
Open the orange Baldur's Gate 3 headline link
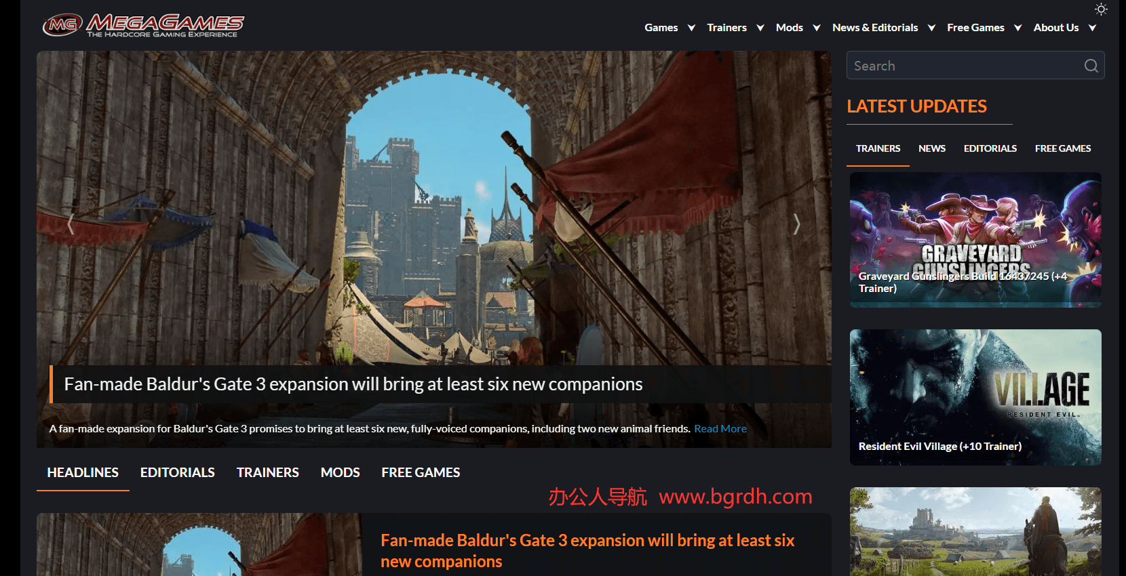(587, 551)
